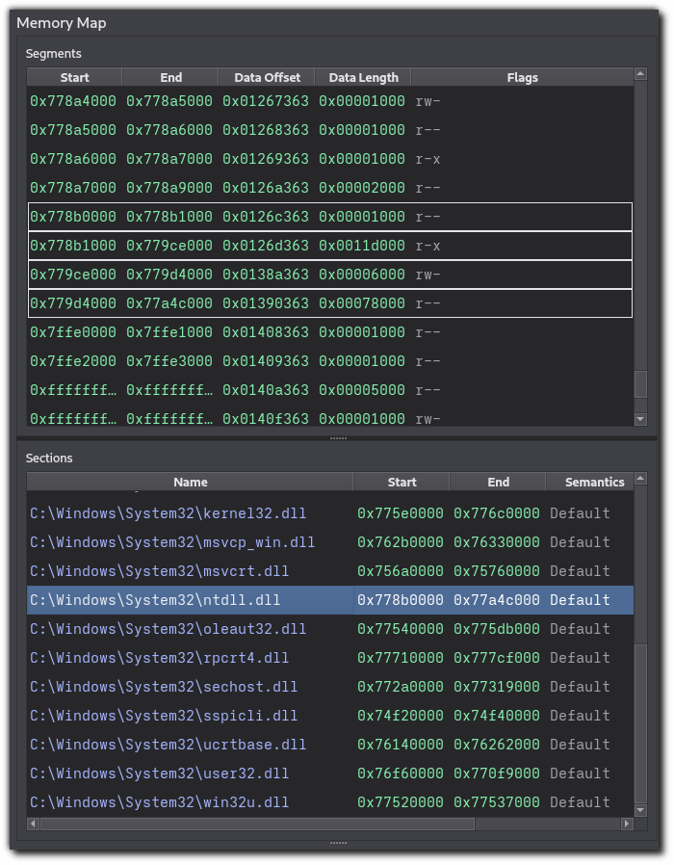Sort segments by Data Offset column
The image size is (674, 865).
[267, 77]
